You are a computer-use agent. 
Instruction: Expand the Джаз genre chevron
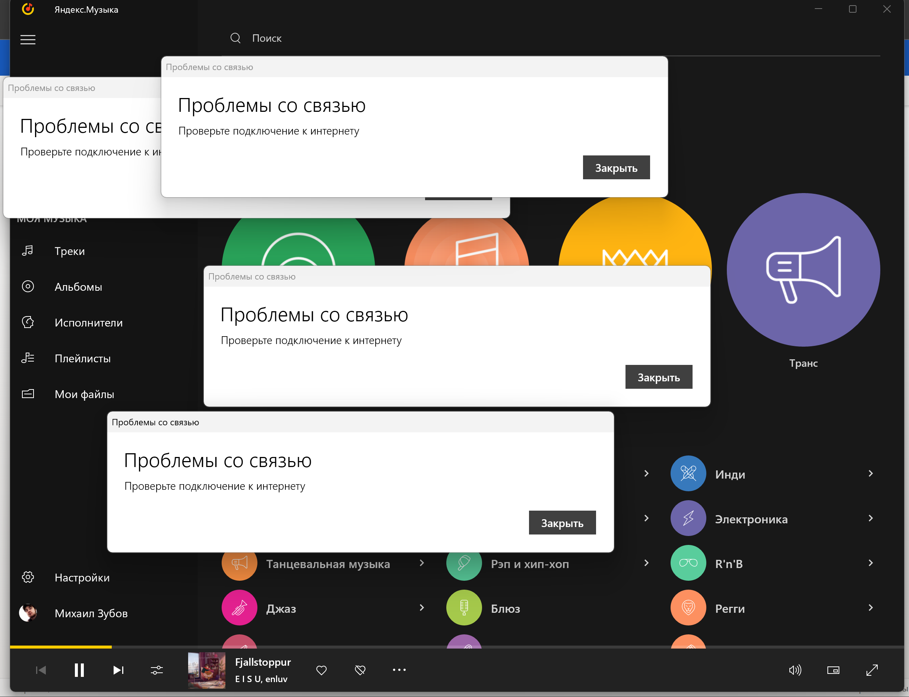[x=422, y=608]
